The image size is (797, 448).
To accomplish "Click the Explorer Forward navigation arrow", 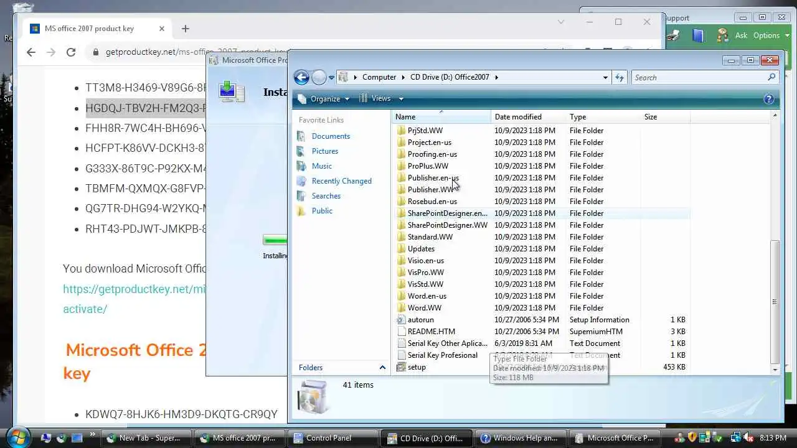I will tap(319, 77).
